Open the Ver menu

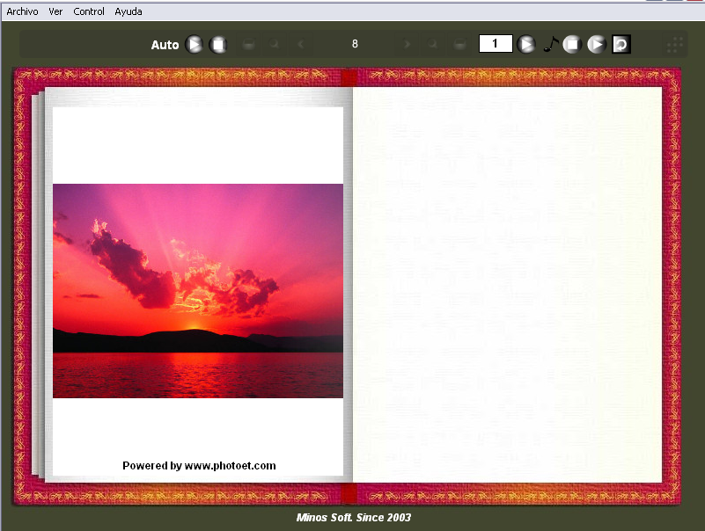[x=55, y=11]
